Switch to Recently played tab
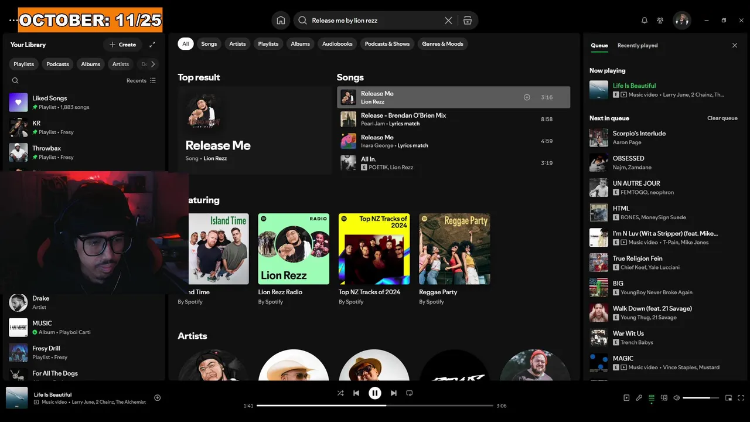This screenshot has width=750, height=422. pyautogui.click(x=637, y=45)
